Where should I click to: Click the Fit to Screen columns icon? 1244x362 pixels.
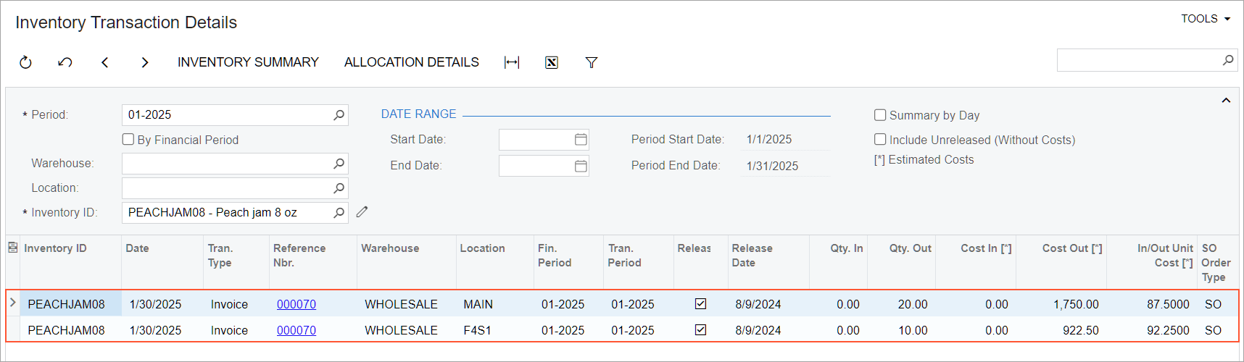pos(512,62)
